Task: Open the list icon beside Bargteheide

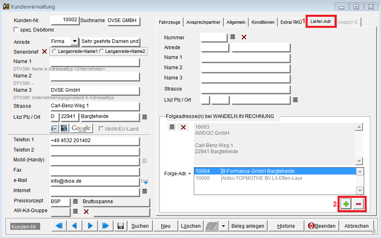Action: 145,117
